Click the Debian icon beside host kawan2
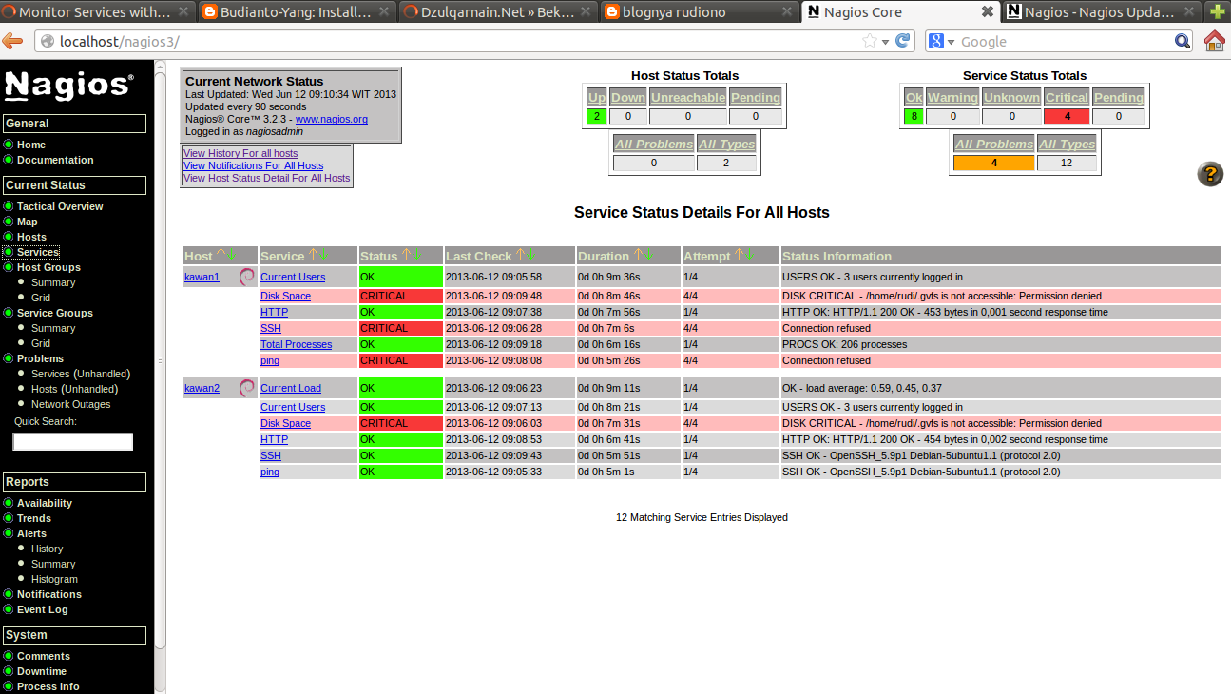Viewport: 1231px width, 694px height. coord(247,388)
